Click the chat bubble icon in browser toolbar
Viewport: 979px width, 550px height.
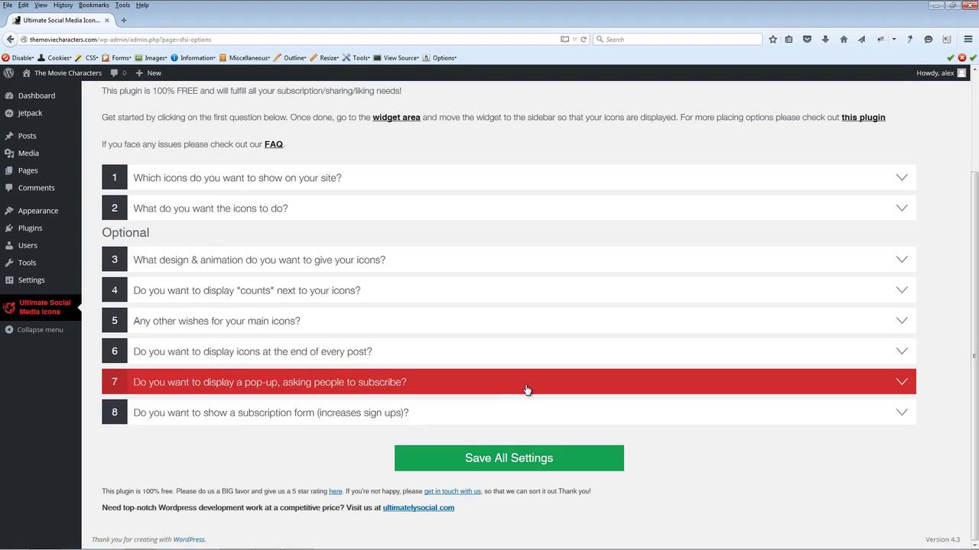click(929, 39)
